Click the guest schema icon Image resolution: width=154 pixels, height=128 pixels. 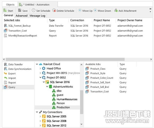pos(54,95)
